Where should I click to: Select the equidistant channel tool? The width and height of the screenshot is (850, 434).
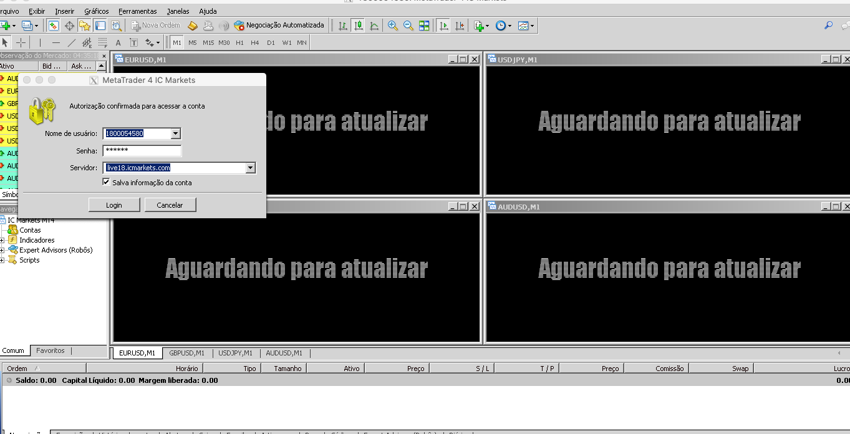click(x=87, y=42)
